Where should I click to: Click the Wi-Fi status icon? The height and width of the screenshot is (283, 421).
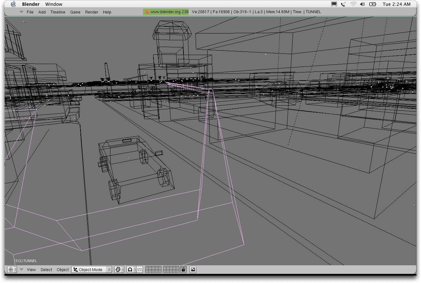click(x=353, y=4)
